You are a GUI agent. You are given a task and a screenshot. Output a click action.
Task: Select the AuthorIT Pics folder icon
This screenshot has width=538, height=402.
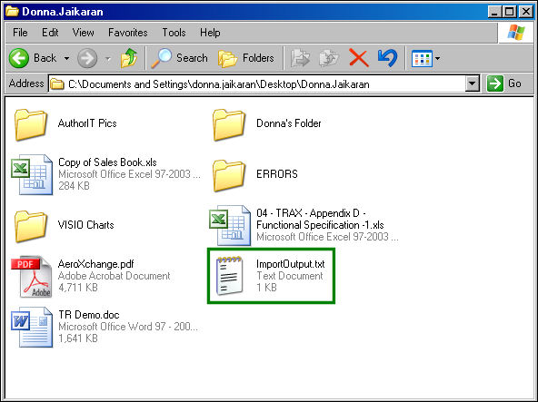31,124
